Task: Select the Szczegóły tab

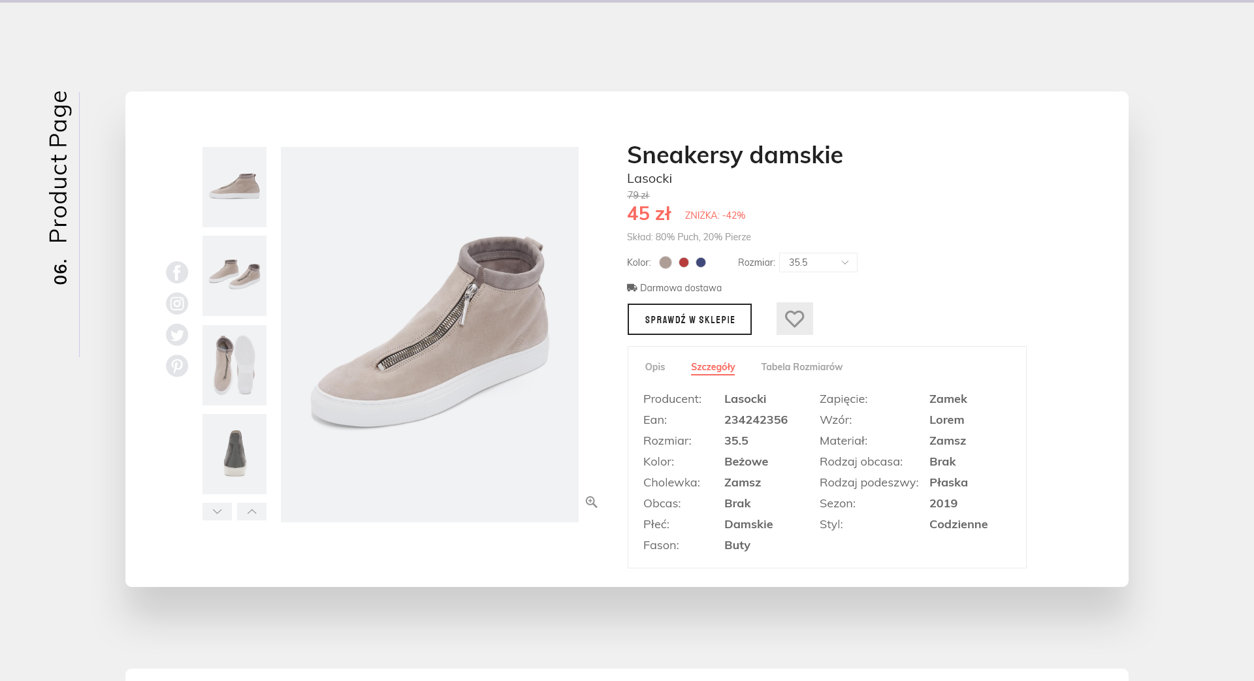Action: 713,367
